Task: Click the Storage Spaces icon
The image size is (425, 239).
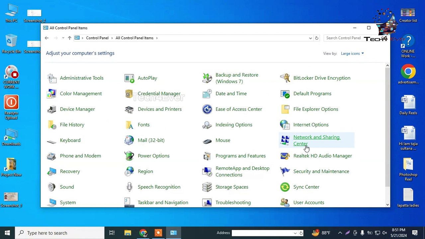Action: tap(207, 187)
